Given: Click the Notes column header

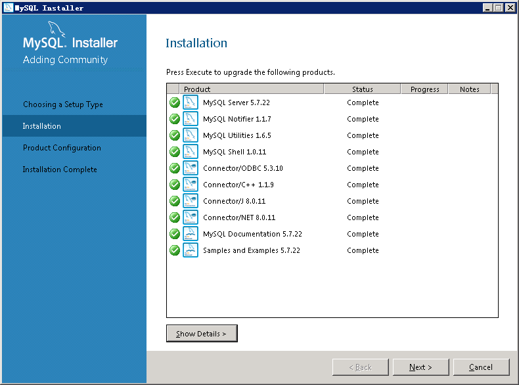Looking at the screenshot, I should 469,89.
